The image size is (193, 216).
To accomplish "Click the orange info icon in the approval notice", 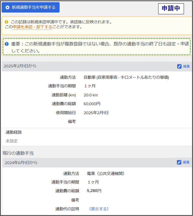I will [7, 22].
